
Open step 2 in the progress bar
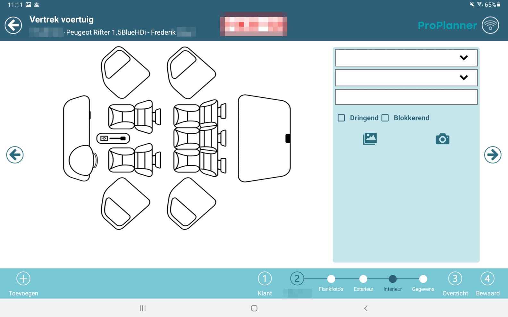coord(297,279)
